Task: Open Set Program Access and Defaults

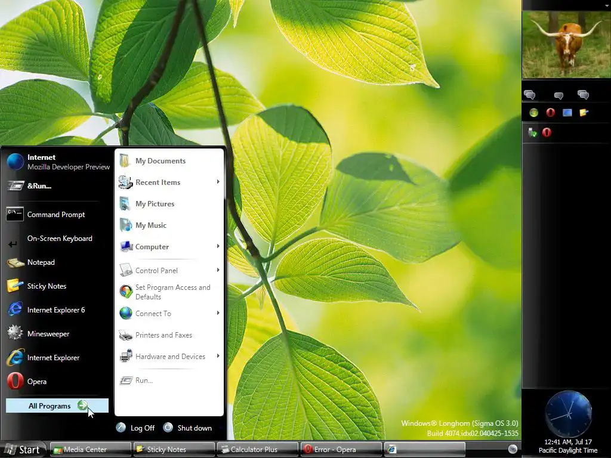Action: (169, 292)
